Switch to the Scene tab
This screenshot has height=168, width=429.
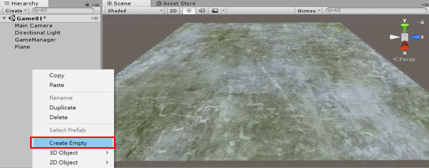(126, 3)
